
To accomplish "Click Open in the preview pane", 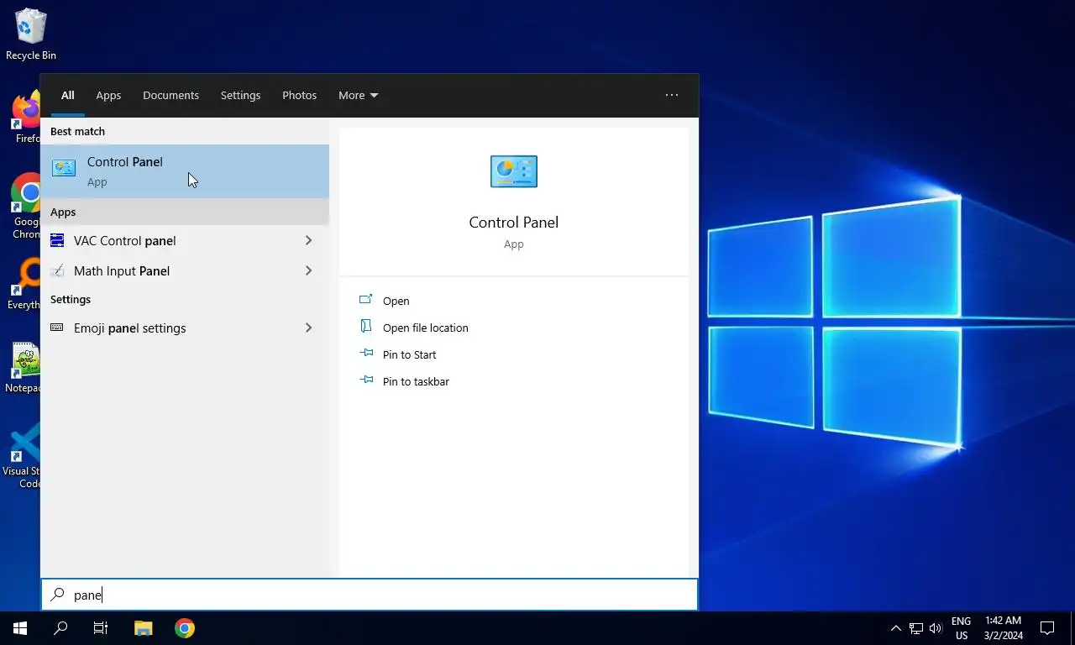I will 396,301.
